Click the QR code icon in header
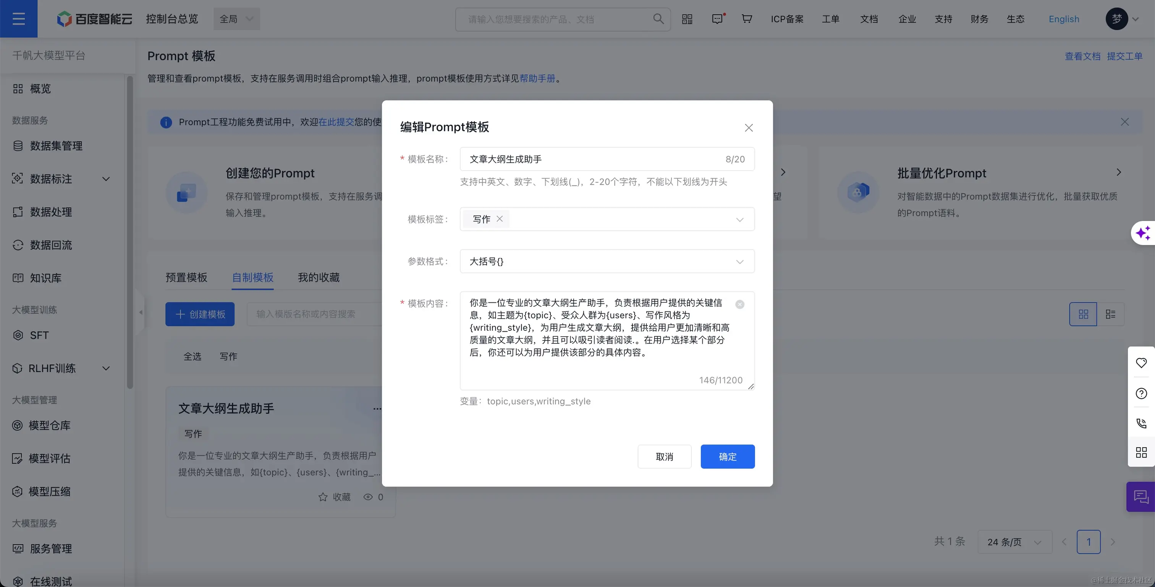1155x587 pixels. pyautogui.click(x=687, y=19)
